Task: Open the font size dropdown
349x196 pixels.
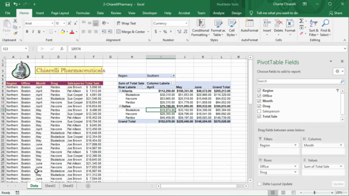Action: click(64, 23)
